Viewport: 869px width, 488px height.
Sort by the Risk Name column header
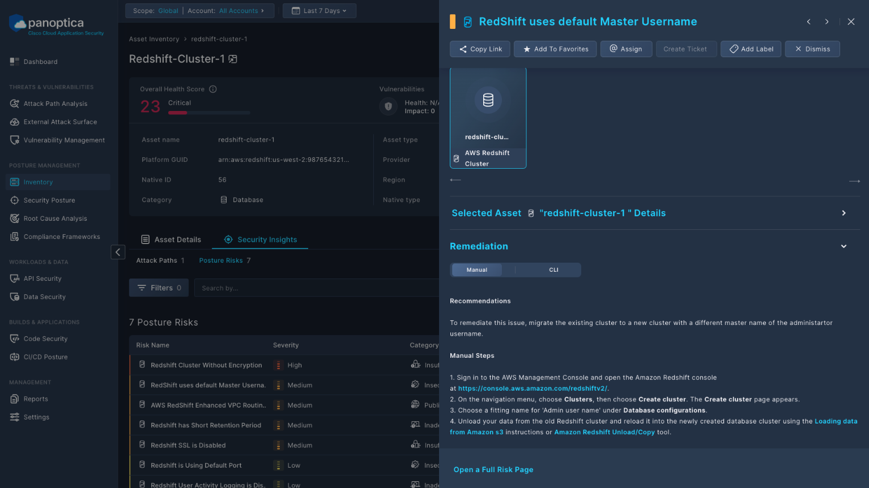tap(152, 345)
